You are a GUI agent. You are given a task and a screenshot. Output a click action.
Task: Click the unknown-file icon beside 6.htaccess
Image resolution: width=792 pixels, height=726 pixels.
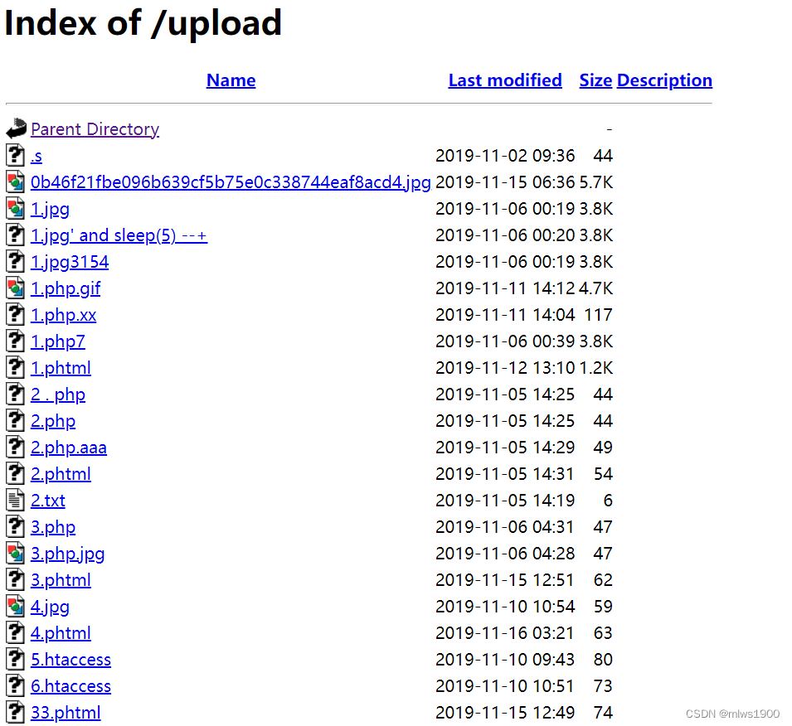[15, 685]
